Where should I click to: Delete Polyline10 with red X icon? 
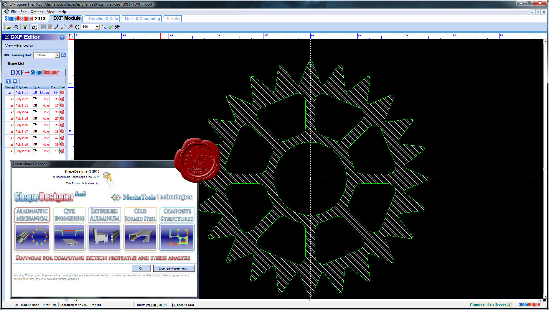coord(62,151)
